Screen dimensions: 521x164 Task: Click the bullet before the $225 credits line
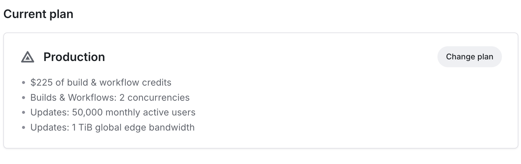pos(23,83)
